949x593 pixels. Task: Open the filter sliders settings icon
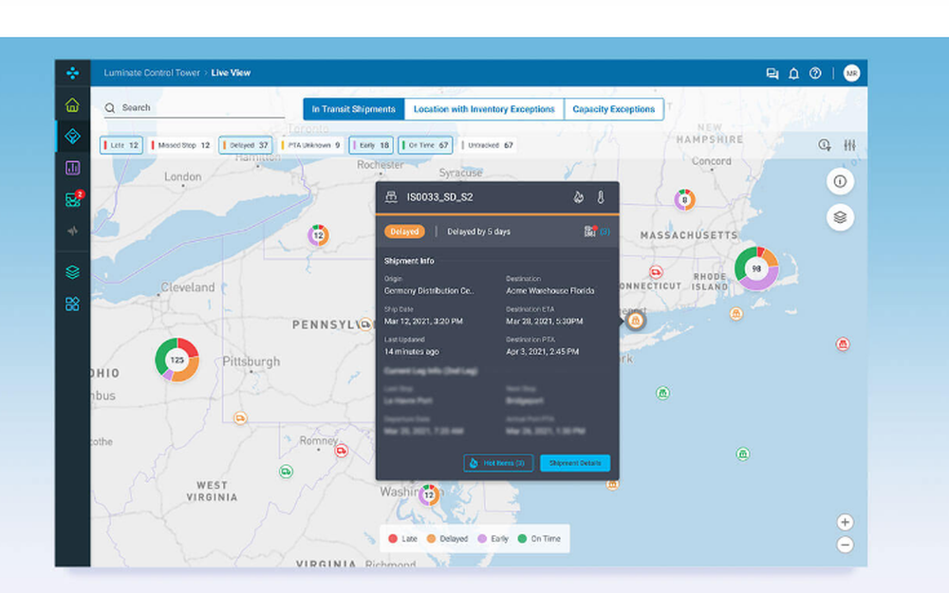849,145
